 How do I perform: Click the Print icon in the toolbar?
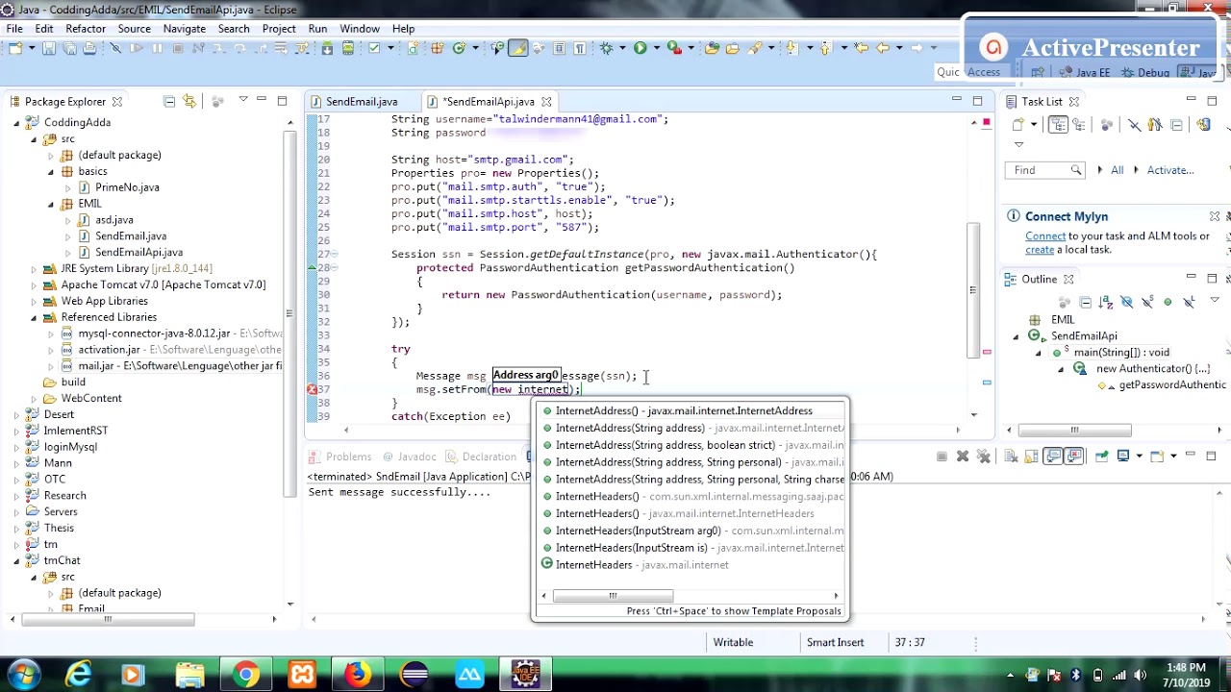point(89,48)
